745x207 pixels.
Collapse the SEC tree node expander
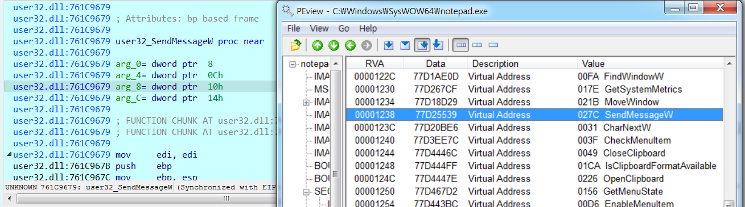click(x=306, y=192)
